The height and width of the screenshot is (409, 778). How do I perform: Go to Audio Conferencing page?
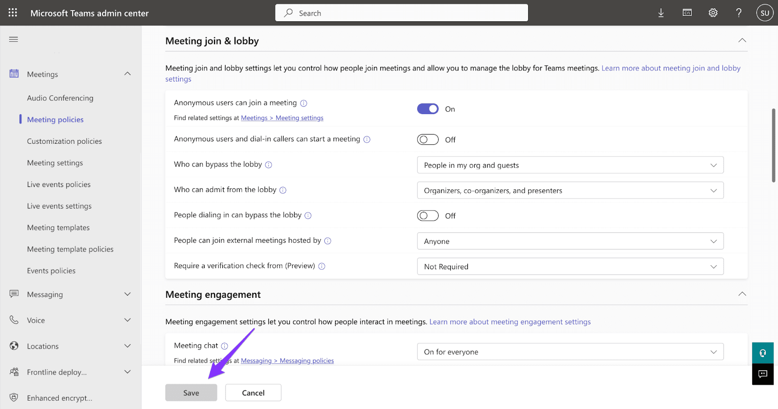tap(60, 98)
